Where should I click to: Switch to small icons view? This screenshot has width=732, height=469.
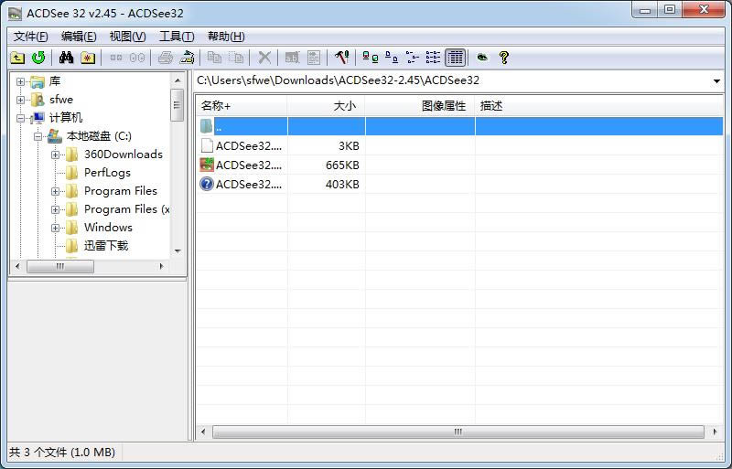click(392, 58)
